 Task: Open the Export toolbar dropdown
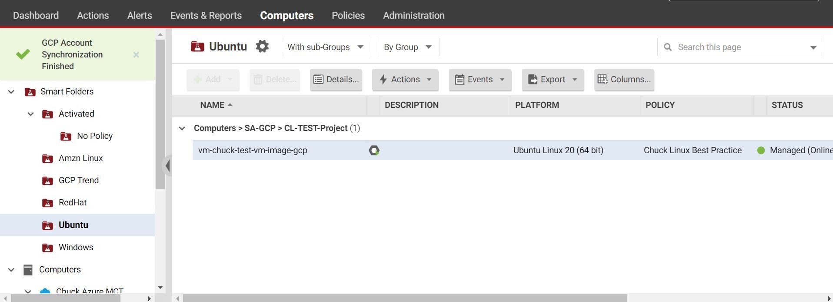click(x=553, y=80)
